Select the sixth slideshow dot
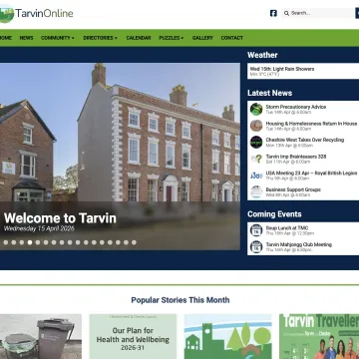This screenshot has height=359, width=359. coord(46,242)
